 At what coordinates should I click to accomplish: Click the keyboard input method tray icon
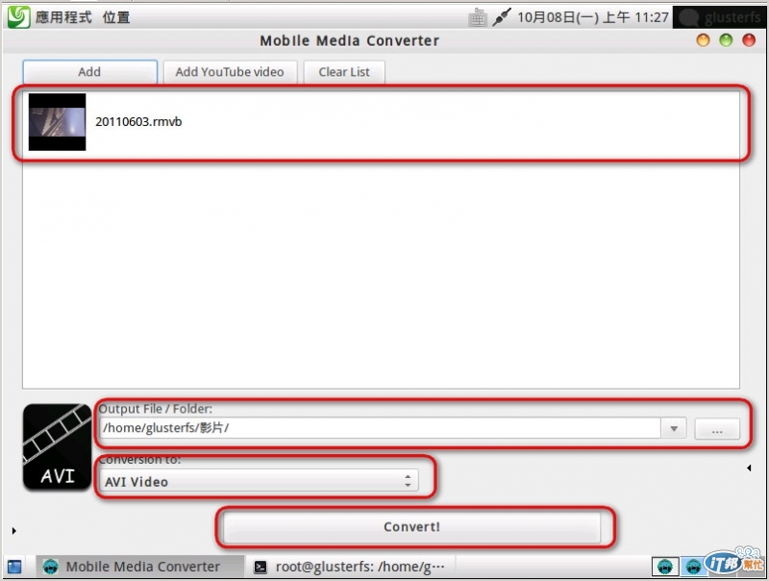point(477,17)
